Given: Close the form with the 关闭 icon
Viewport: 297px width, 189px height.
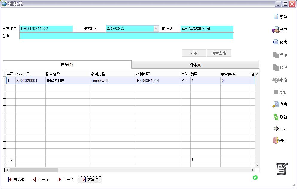Looking at the screenshot, I should [x=280, y=140].
